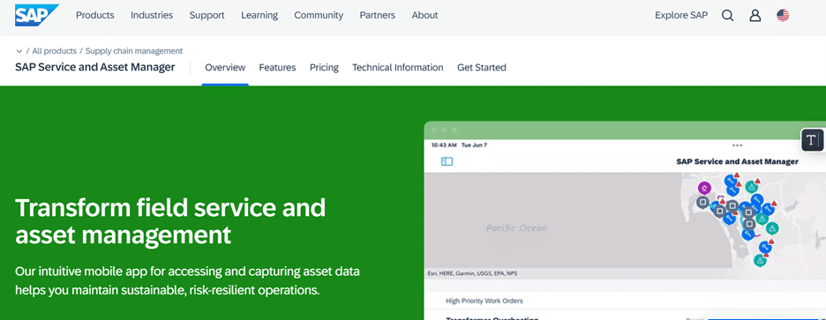Open three-dot menu in app preview
This screenshot has width=826, height=320.
pos(737,145)
